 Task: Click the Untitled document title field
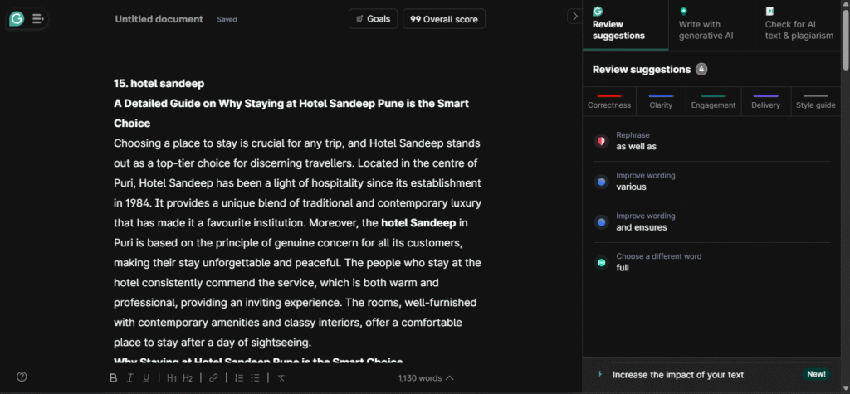[x=159, y=19]
